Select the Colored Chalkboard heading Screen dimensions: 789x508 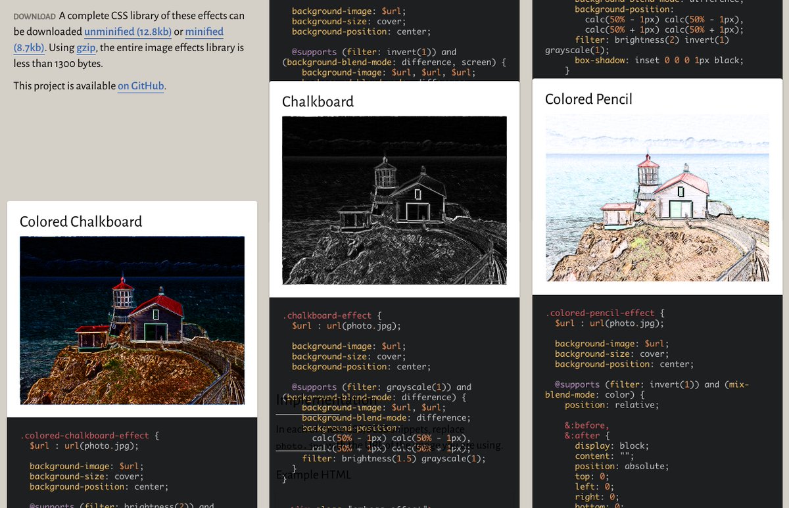pyautogui.click(x=81, y=221)
